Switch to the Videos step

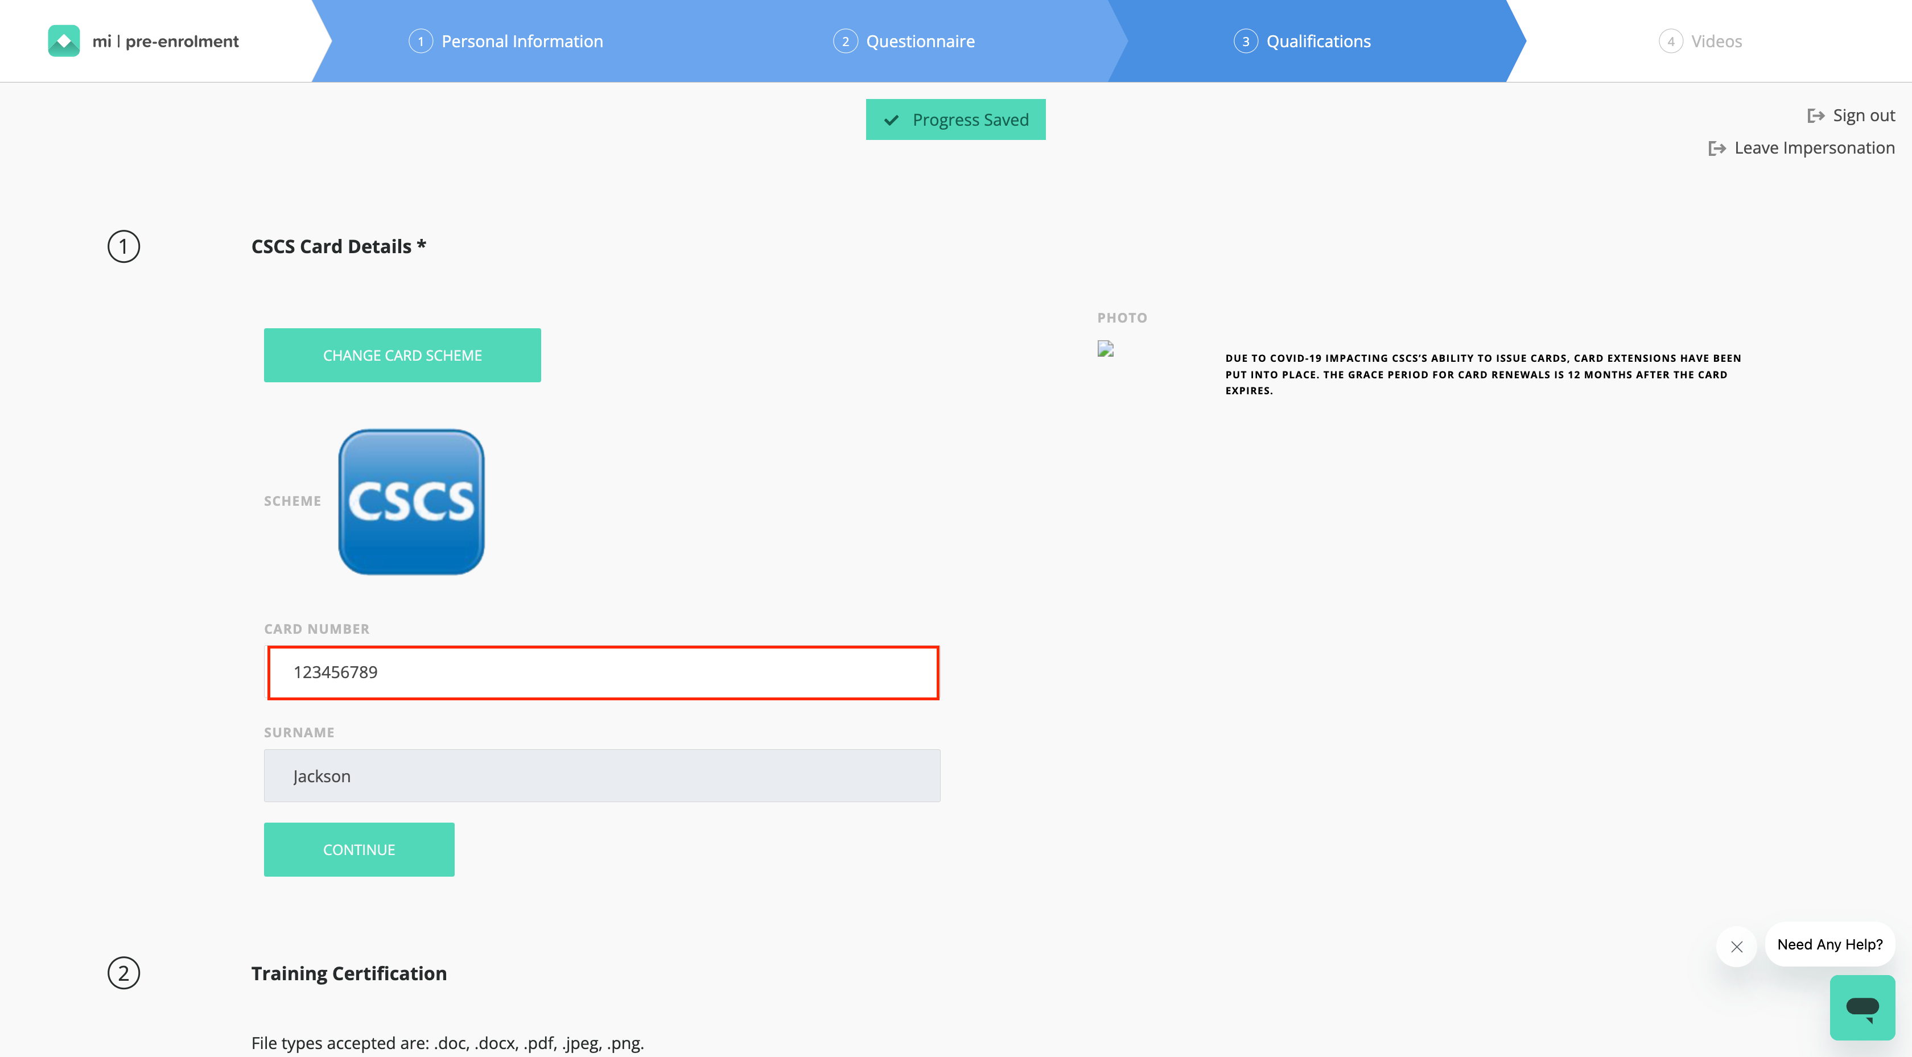[x=1715, y=42]
